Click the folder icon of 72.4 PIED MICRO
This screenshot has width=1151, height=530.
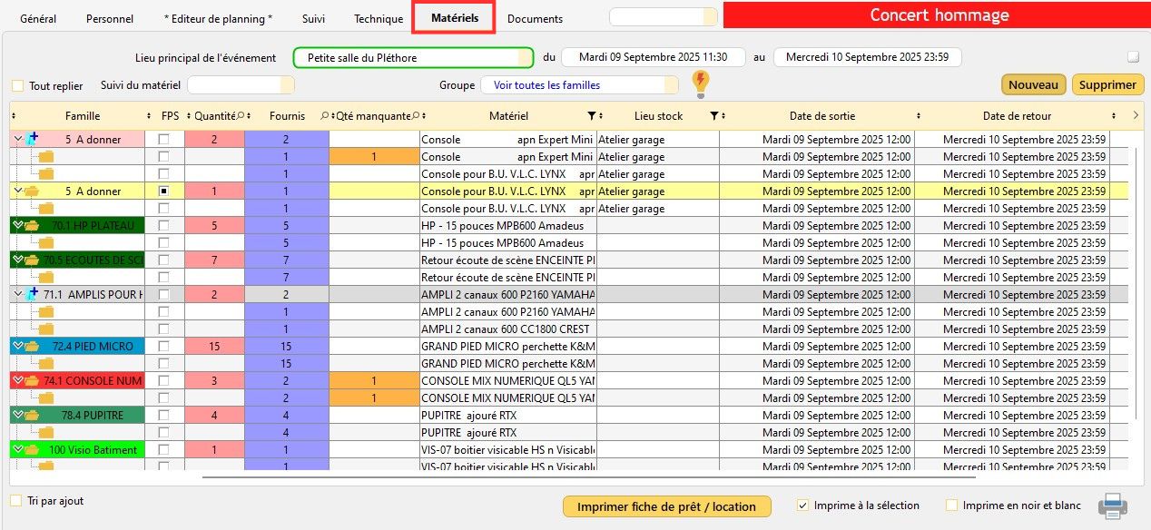point(32,346)
